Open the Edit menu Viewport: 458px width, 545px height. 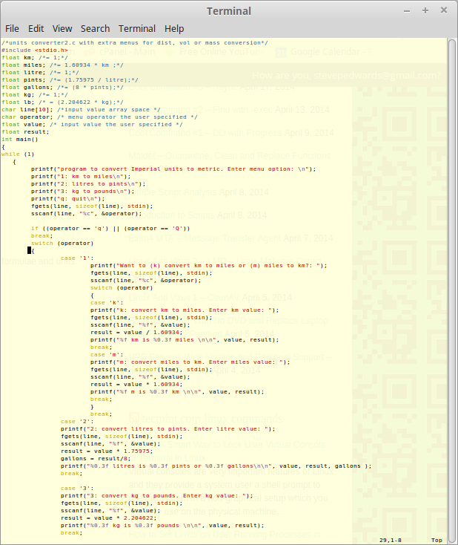pos(36,28)
